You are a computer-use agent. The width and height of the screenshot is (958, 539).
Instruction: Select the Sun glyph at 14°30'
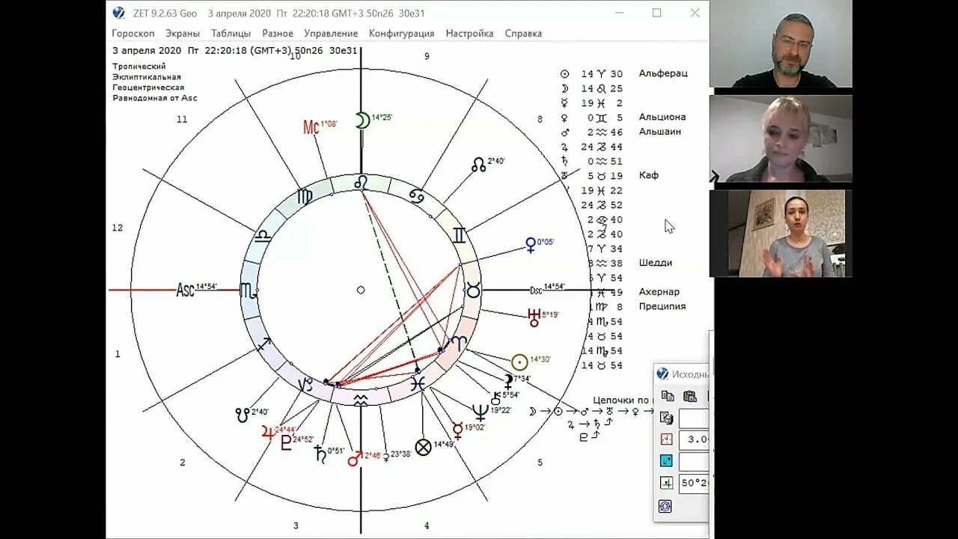coord(519,362)
